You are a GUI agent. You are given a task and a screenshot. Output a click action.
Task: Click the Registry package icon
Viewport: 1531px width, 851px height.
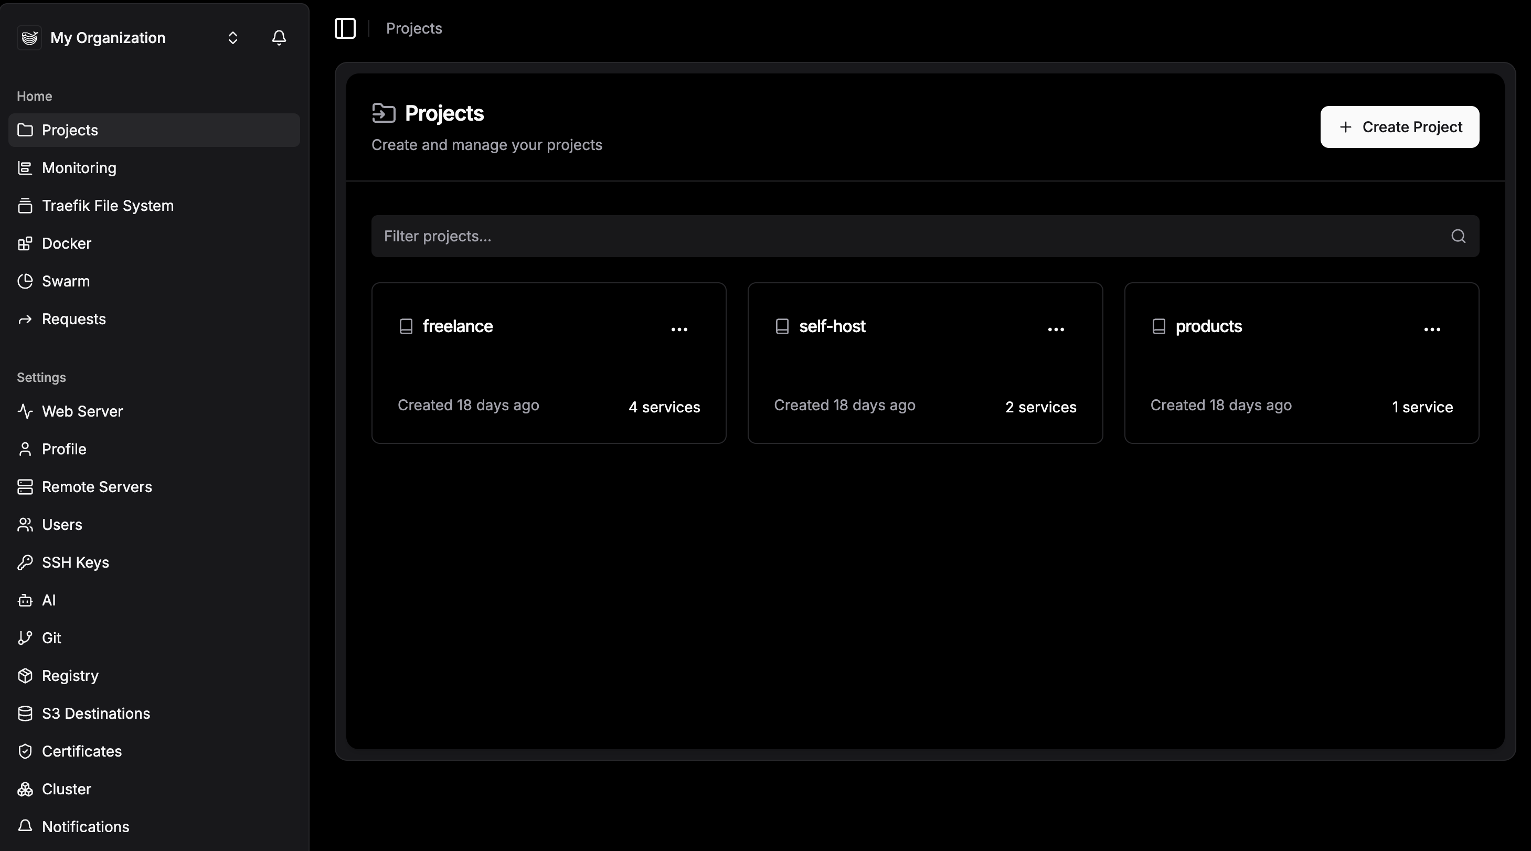coord(25,676)
